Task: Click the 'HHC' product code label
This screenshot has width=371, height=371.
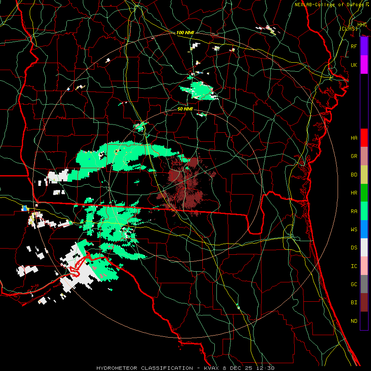Action: [362, 25]
